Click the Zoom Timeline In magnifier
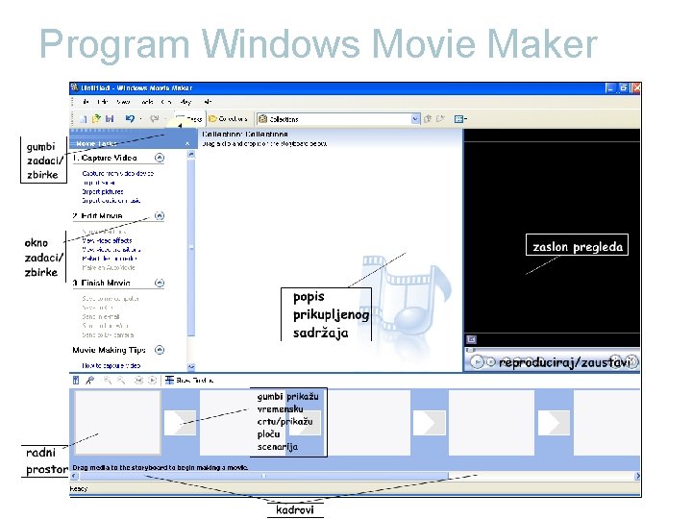This screenshot has width=692, height=519. [x=108, y=380]
